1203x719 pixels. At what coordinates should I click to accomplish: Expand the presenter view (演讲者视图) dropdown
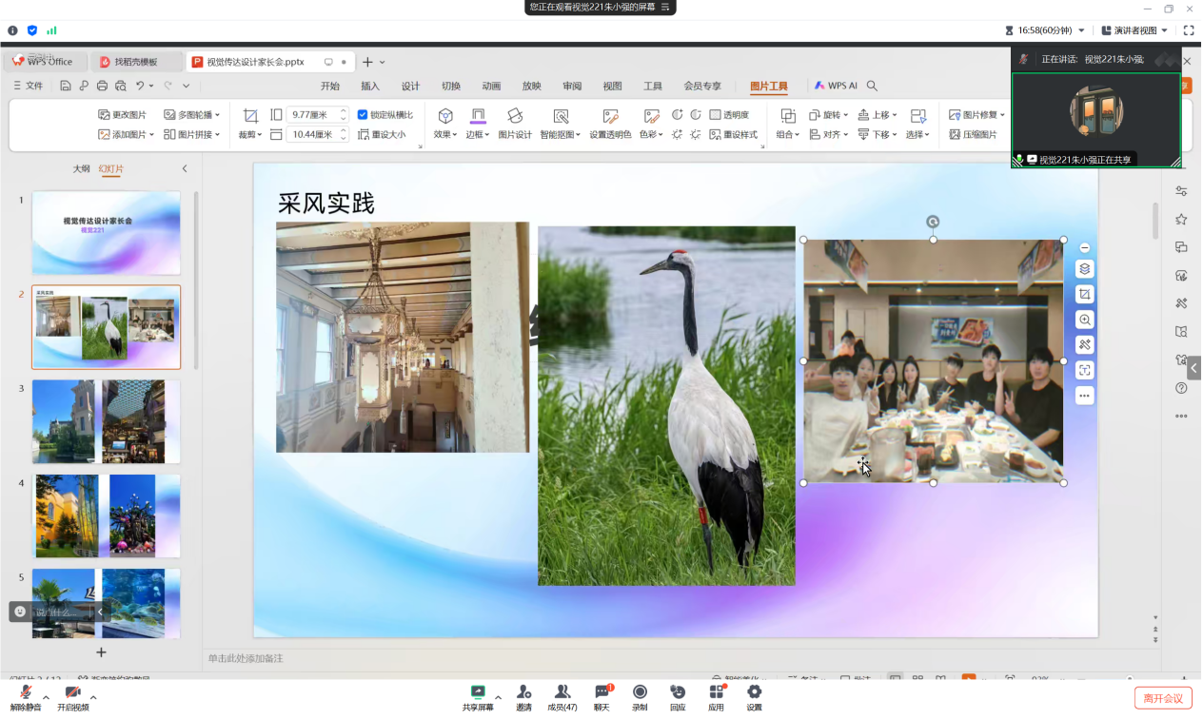pyautogui.click(x=1164, y=30)
